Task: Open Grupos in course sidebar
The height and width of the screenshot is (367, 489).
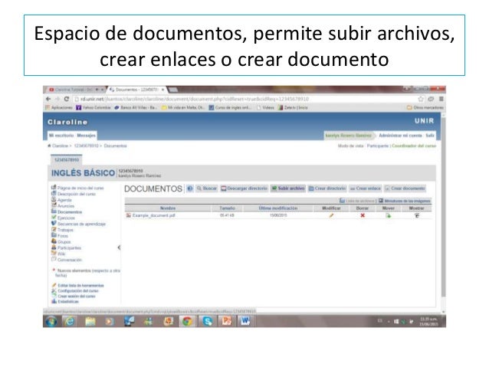Action: click(x=64, y=242)
